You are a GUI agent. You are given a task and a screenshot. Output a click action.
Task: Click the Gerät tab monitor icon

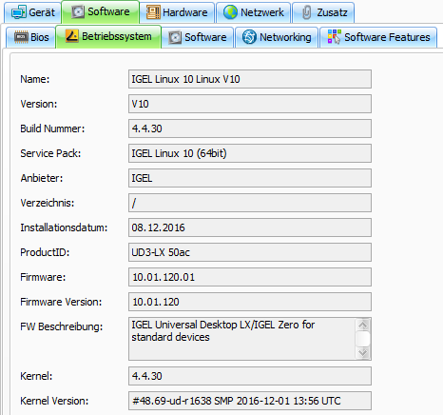pyautogui.click(x=19, y=12)
